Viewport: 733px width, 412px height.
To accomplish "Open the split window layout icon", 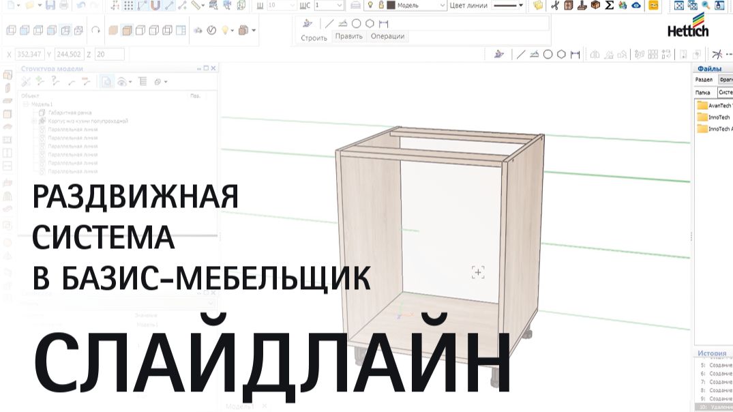I will point(181,30).
